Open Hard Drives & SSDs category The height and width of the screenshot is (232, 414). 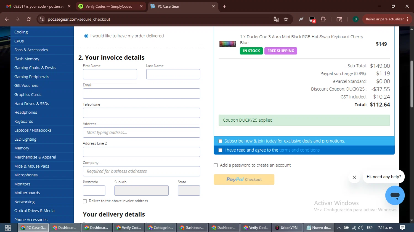tap(32, 103)
